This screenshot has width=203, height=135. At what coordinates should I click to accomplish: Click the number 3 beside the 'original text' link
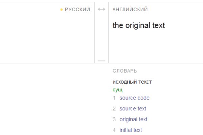pyautogui.click(x=114, y=119)
